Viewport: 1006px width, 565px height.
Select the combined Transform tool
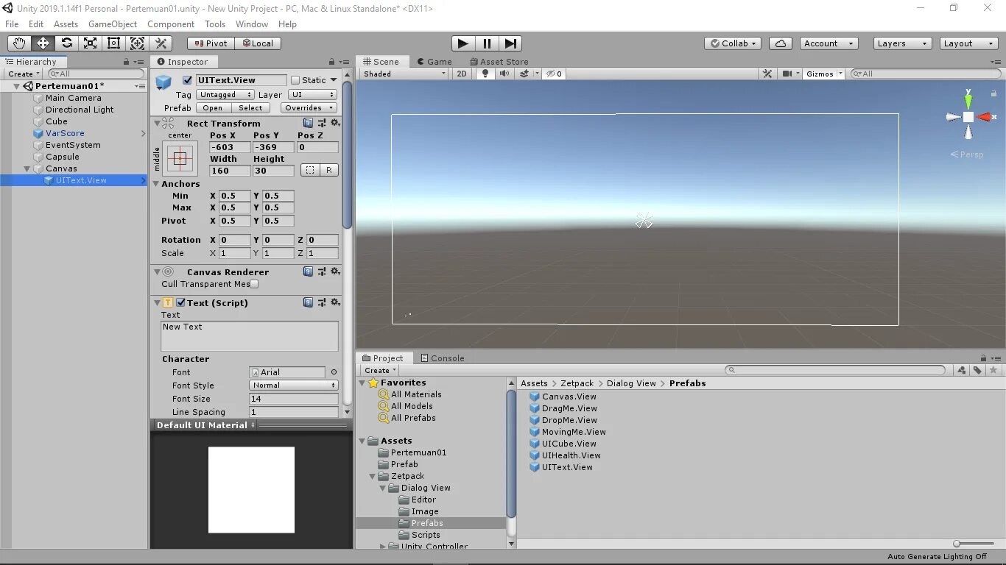(137, 43)
